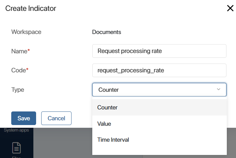Click the Type dropdown chevron arrow
This screenshot has height=158, width=236.
click(x=219, y=89)
